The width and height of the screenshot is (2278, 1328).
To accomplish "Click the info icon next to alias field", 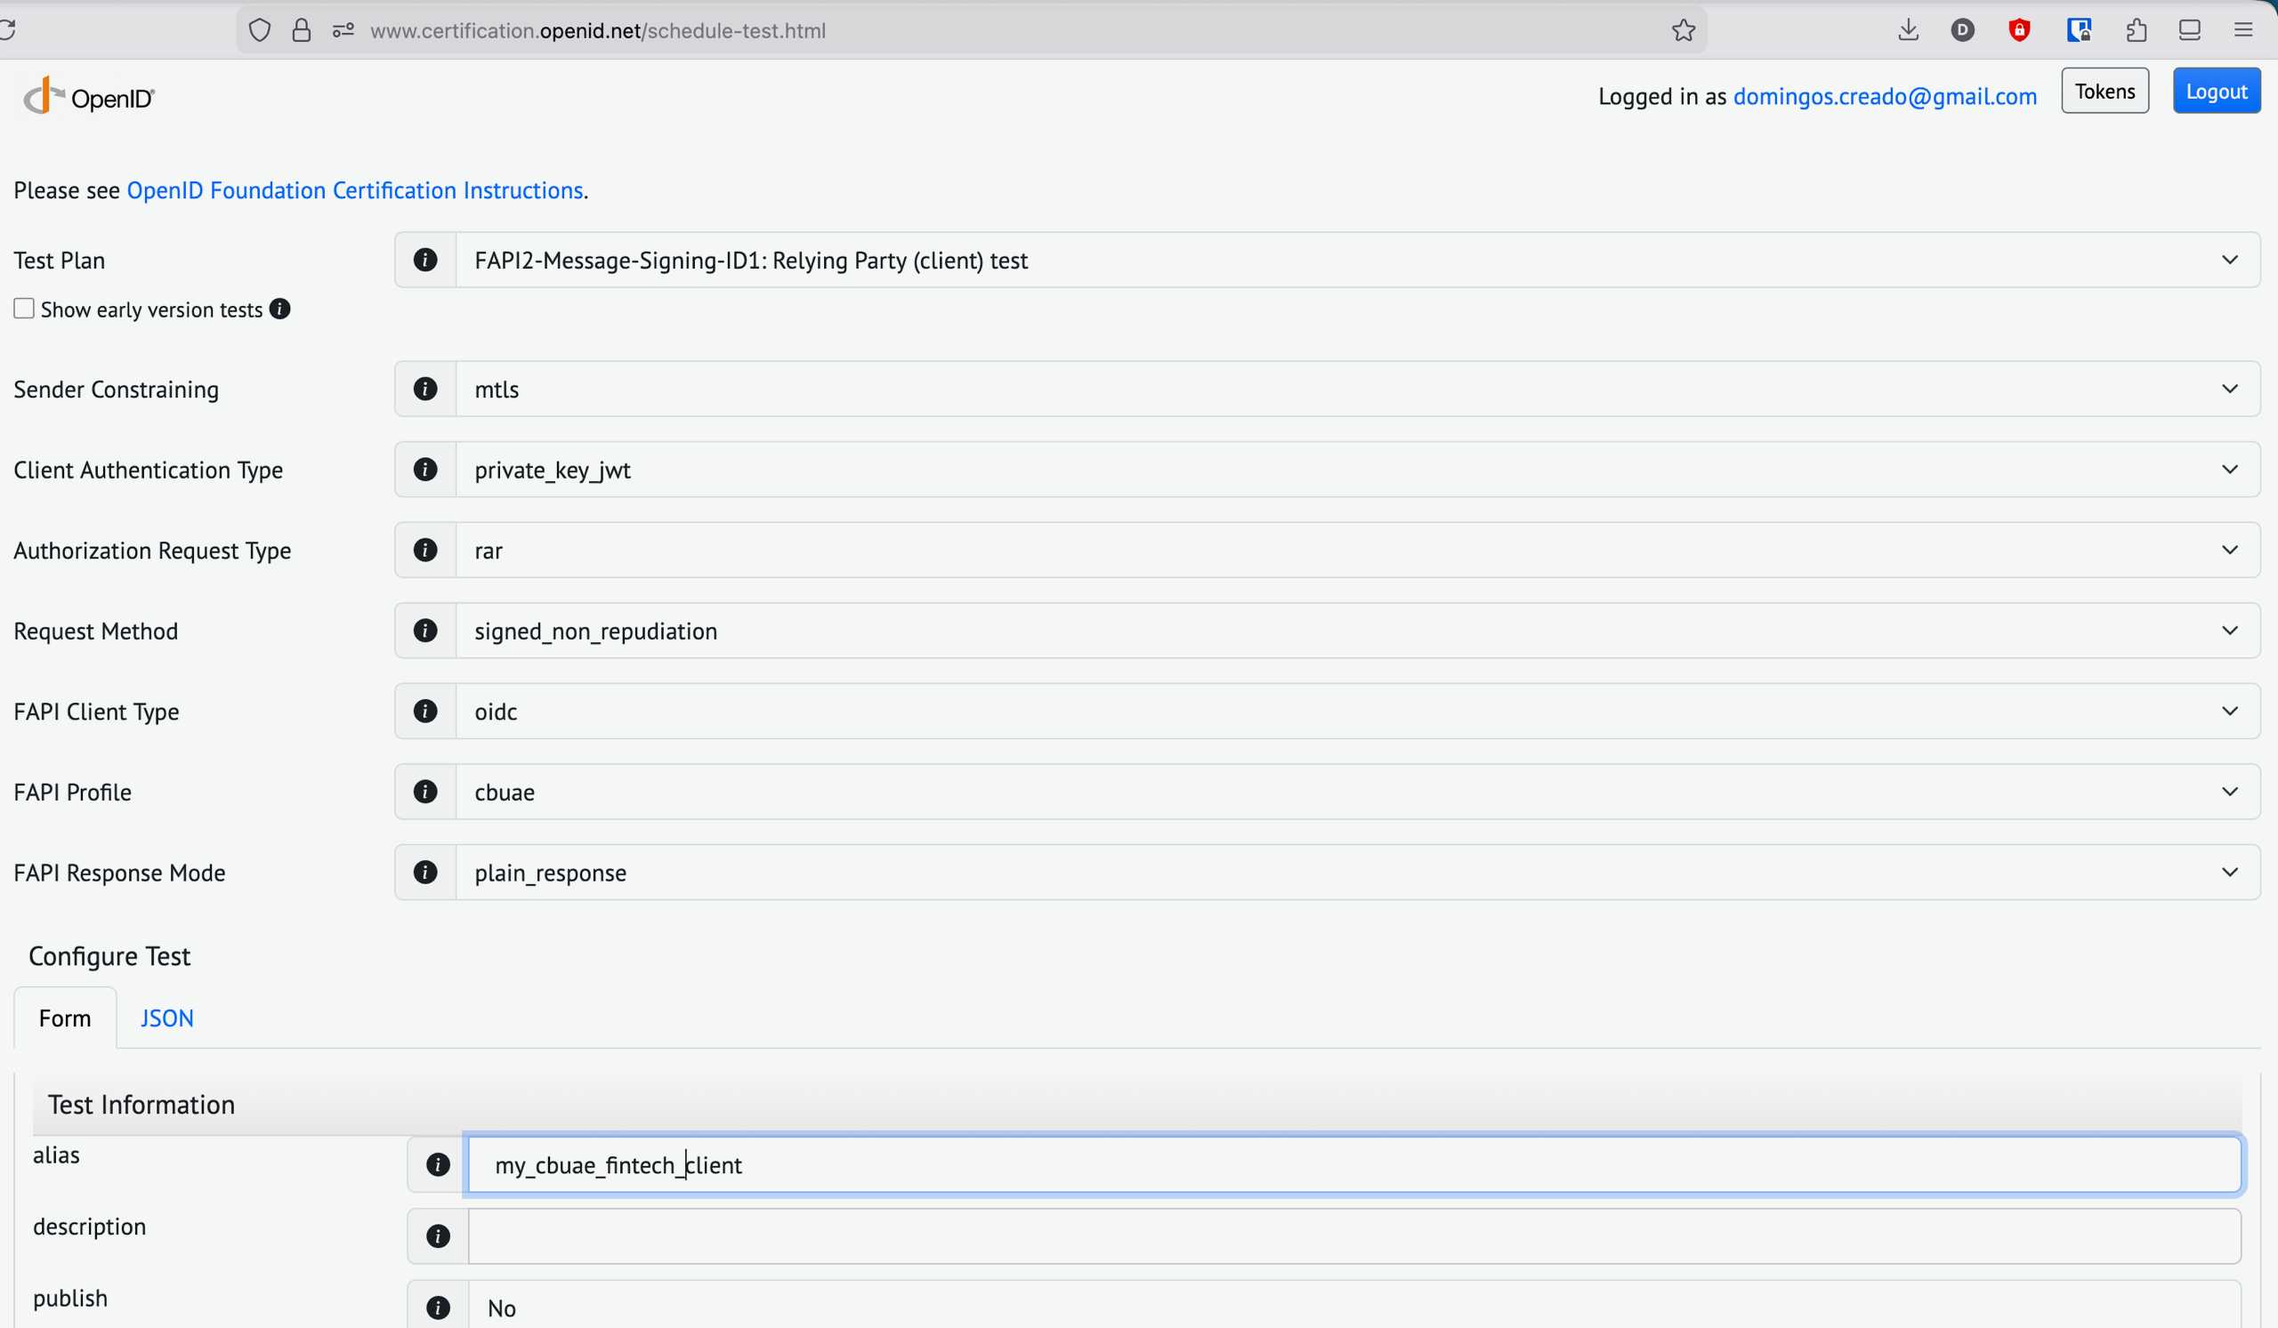I will point(439,1164).
